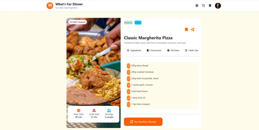Click the What's For Dinner title
Screen dimensions: 259x130
pyautogui.click(x=69, y=4)
